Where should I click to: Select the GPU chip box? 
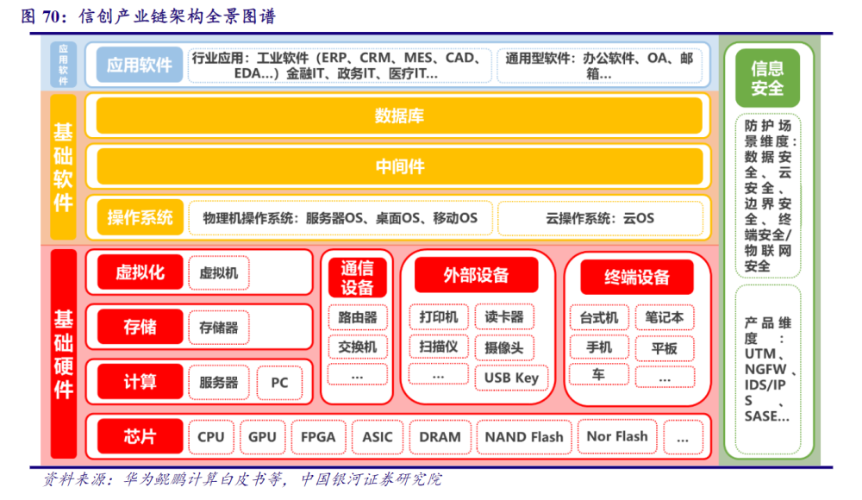click(262, 437)
